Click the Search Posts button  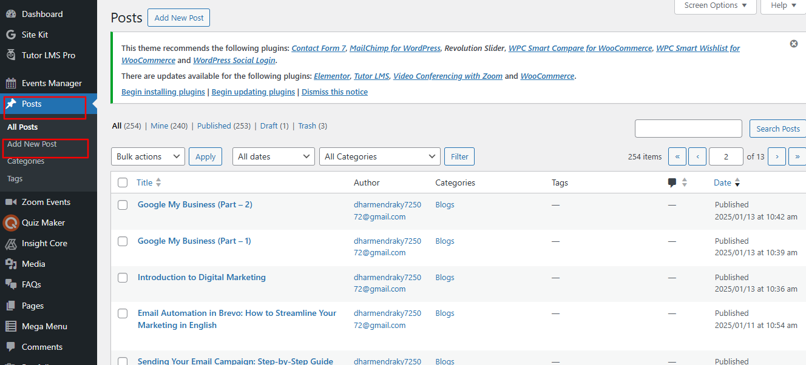coord(777,129)
